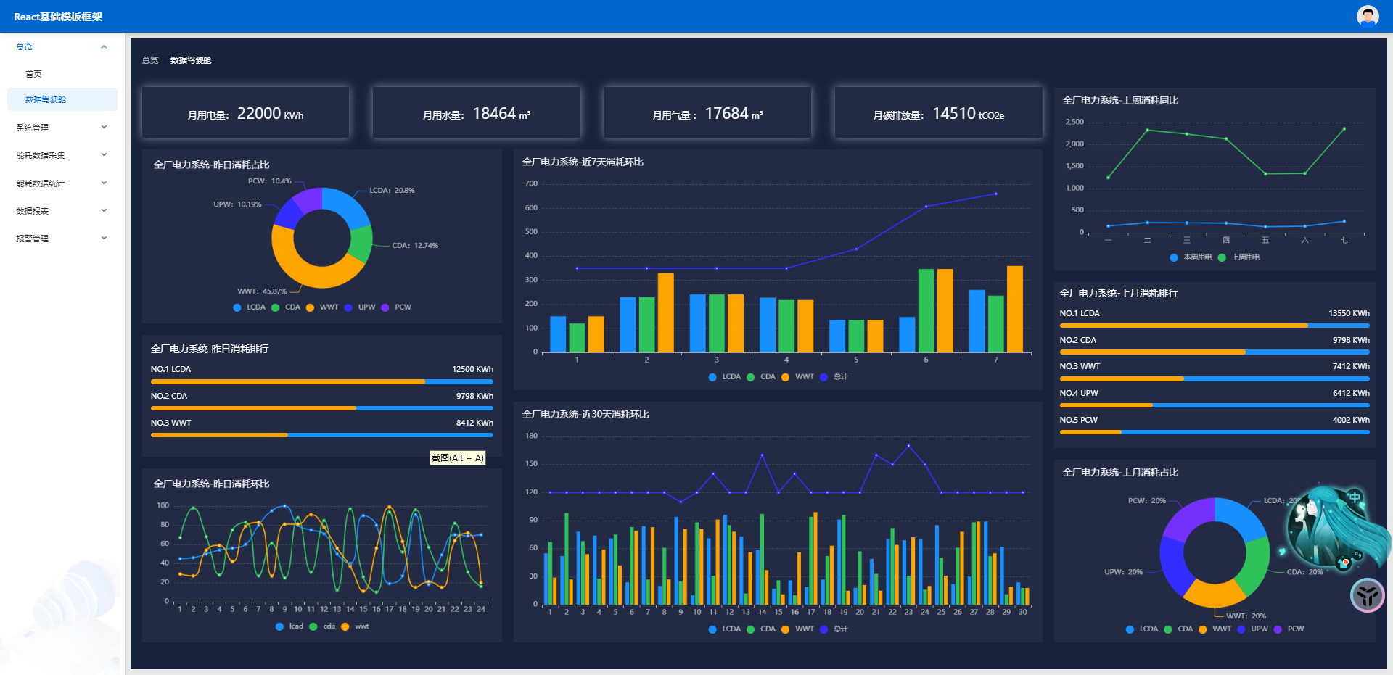Click the anime mascot widget
Image resolution: width=1393 pixels, height=675 pixels.
(1334, 528)
